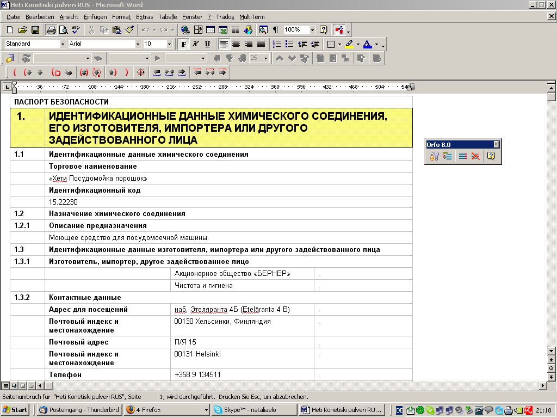This screenshot has width=557, height=418.
Task: Expand the borders dropdown arrow
Action: point(339,45)
